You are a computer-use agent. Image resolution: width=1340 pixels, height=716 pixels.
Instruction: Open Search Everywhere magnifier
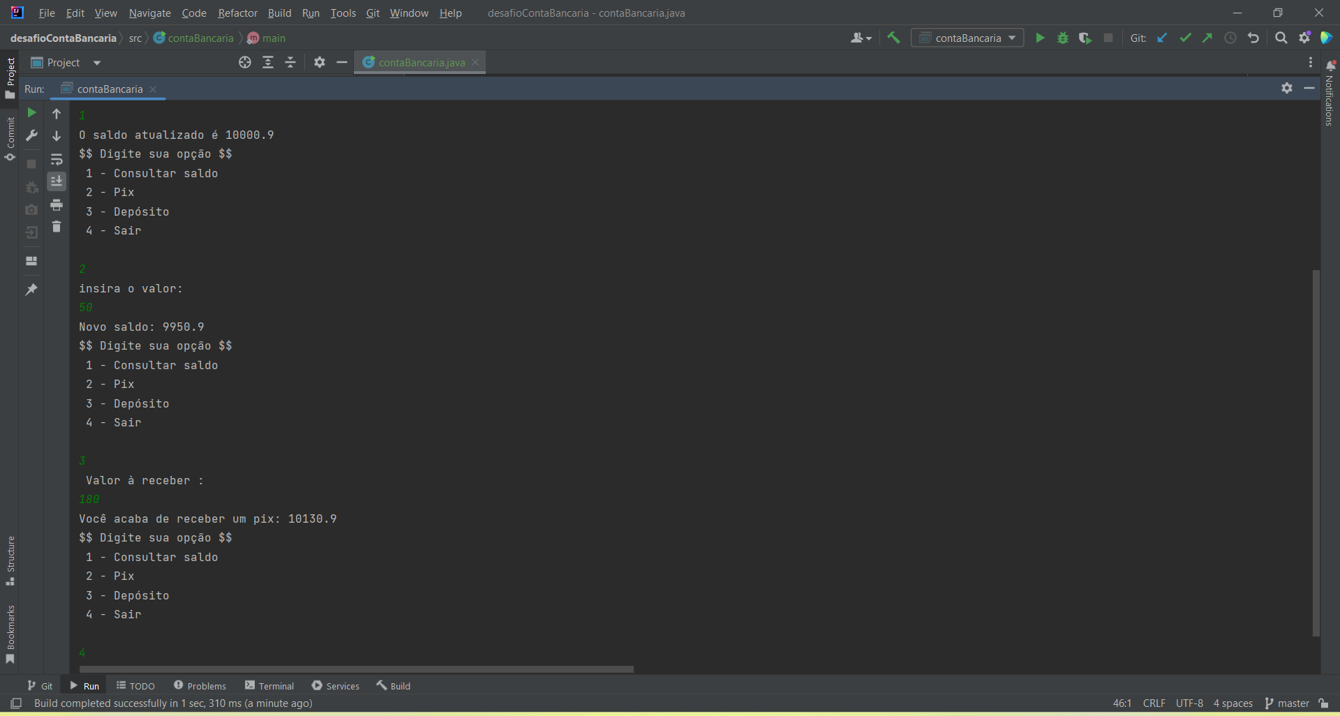[1281, 38]
